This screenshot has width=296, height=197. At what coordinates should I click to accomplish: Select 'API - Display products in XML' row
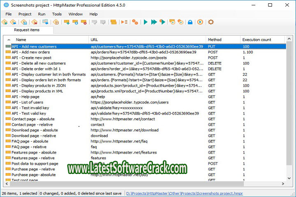(x=146, y=91)
